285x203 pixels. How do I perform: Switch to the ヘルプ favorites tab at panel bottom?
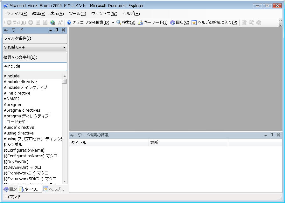(54, 189)
